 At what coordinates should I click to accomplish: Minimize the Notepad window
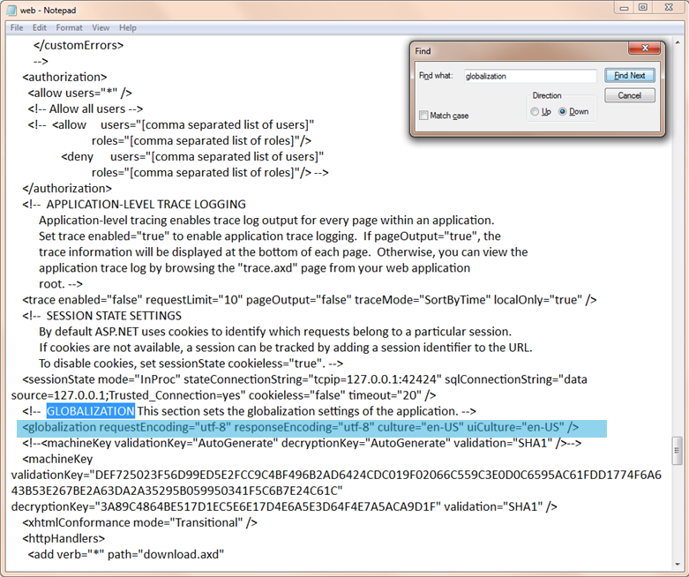(623, 7)
